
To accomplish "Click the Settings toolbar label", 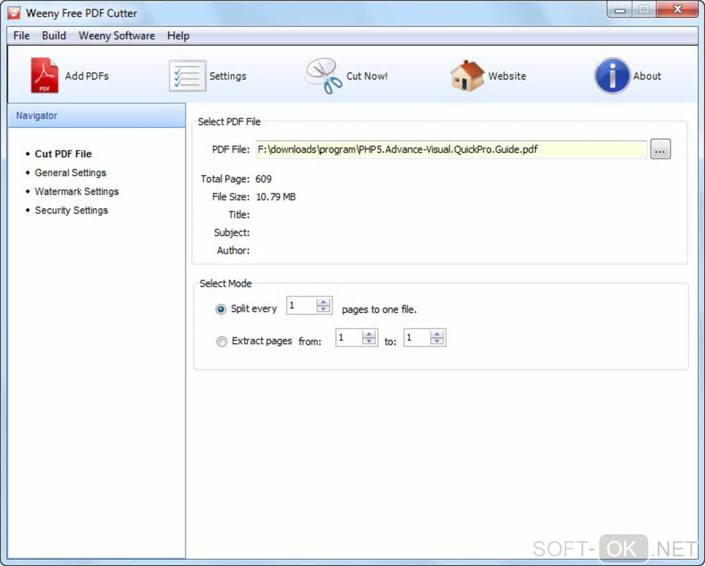I will (x=227, y=76).
